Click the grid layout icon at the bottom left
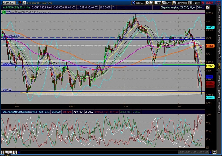This screenshot has height=156, width=222. 2,152
